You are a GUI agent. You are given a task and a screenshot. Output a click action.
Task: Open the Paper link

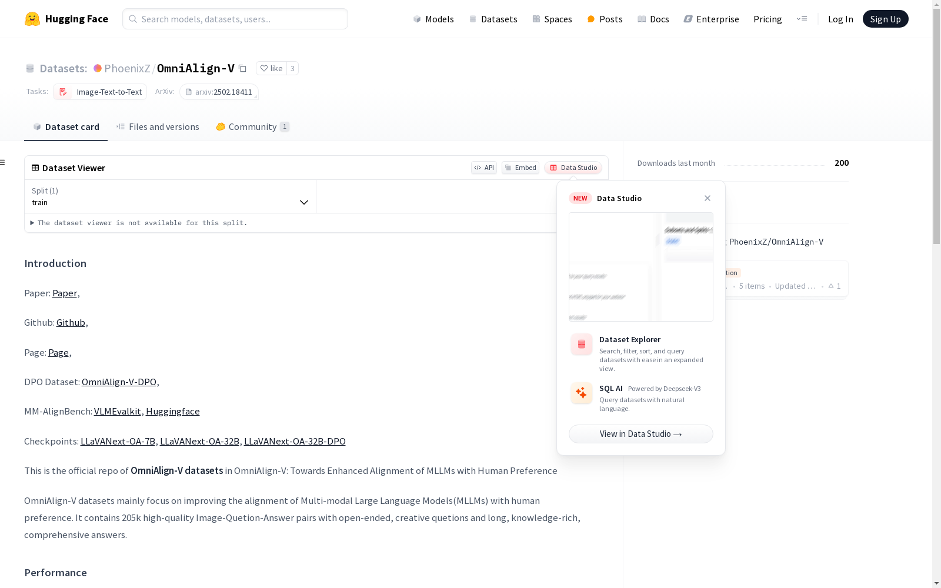[65, 293]
